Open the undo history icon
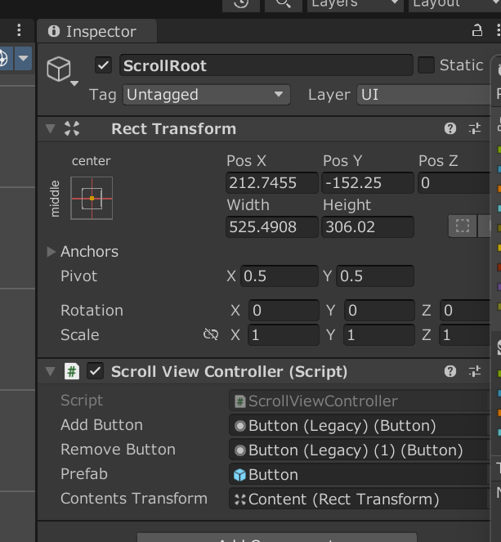The height and width of the screenshot is (542, 501). 241,4
